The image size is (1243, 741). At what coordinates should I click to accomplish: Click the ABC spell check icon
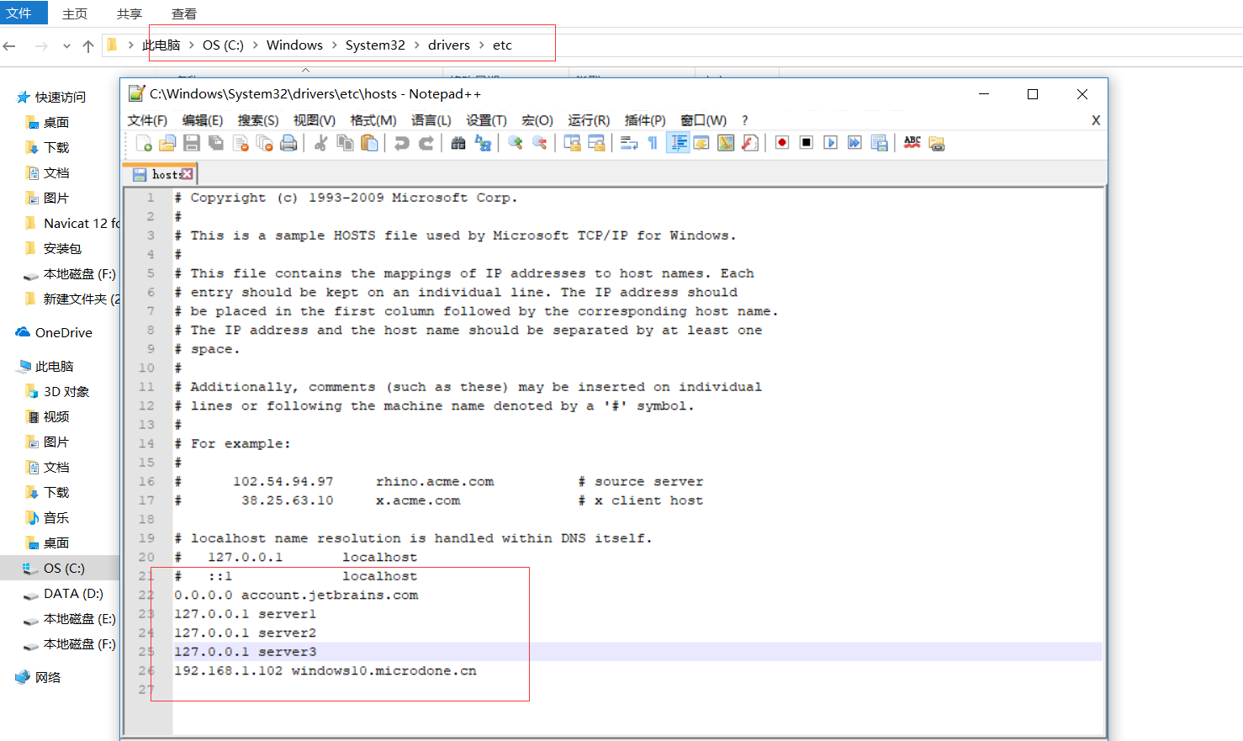coord(912,143)
